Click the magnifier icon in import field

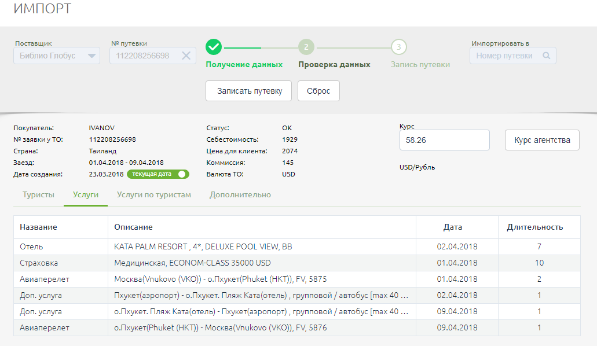tap(546, 56)
